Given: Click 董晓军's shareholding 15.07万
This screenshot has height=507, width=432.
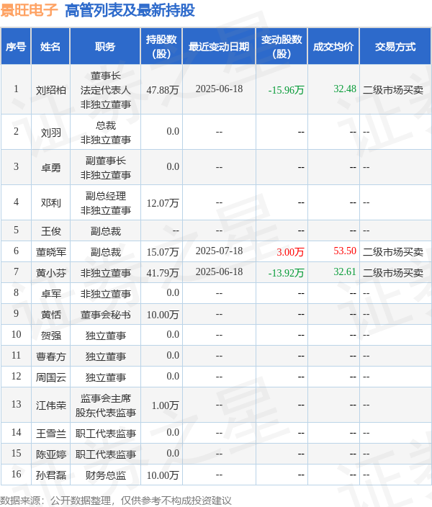Looking at the screenshot, I should [163, 251].
